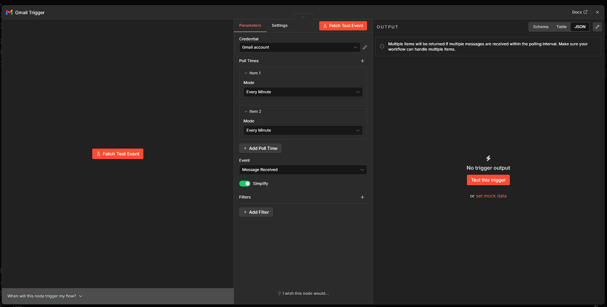The image size is (607, 307).
Task: Click plus icon beside Filters
Action: tap(362, 197)
